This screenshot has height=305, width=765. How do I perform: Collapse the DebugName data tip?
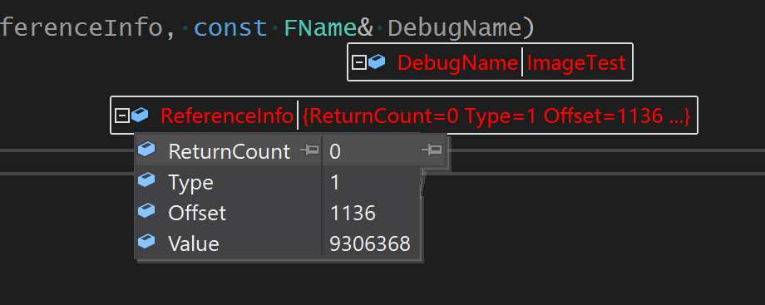tap(359, 62)
